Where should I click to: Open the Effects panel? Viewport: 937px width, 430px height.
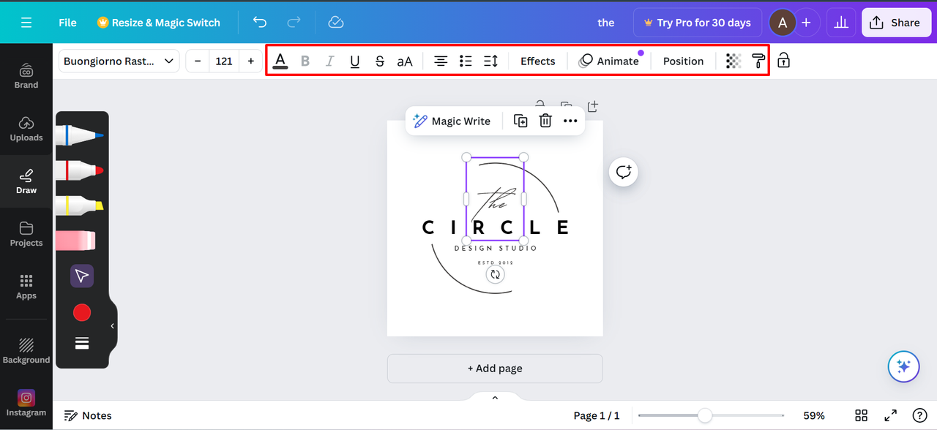pyautogui.click(x=538, y=61)
